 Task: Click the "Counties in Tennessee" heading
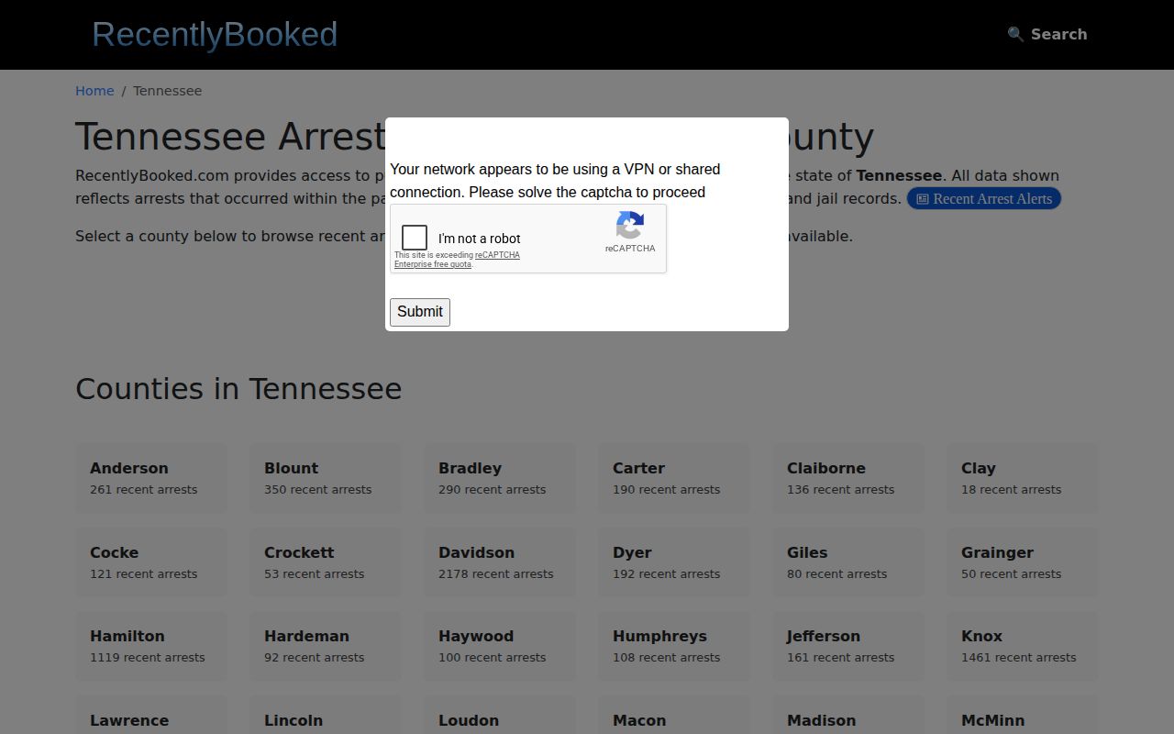tap(238, 389)
